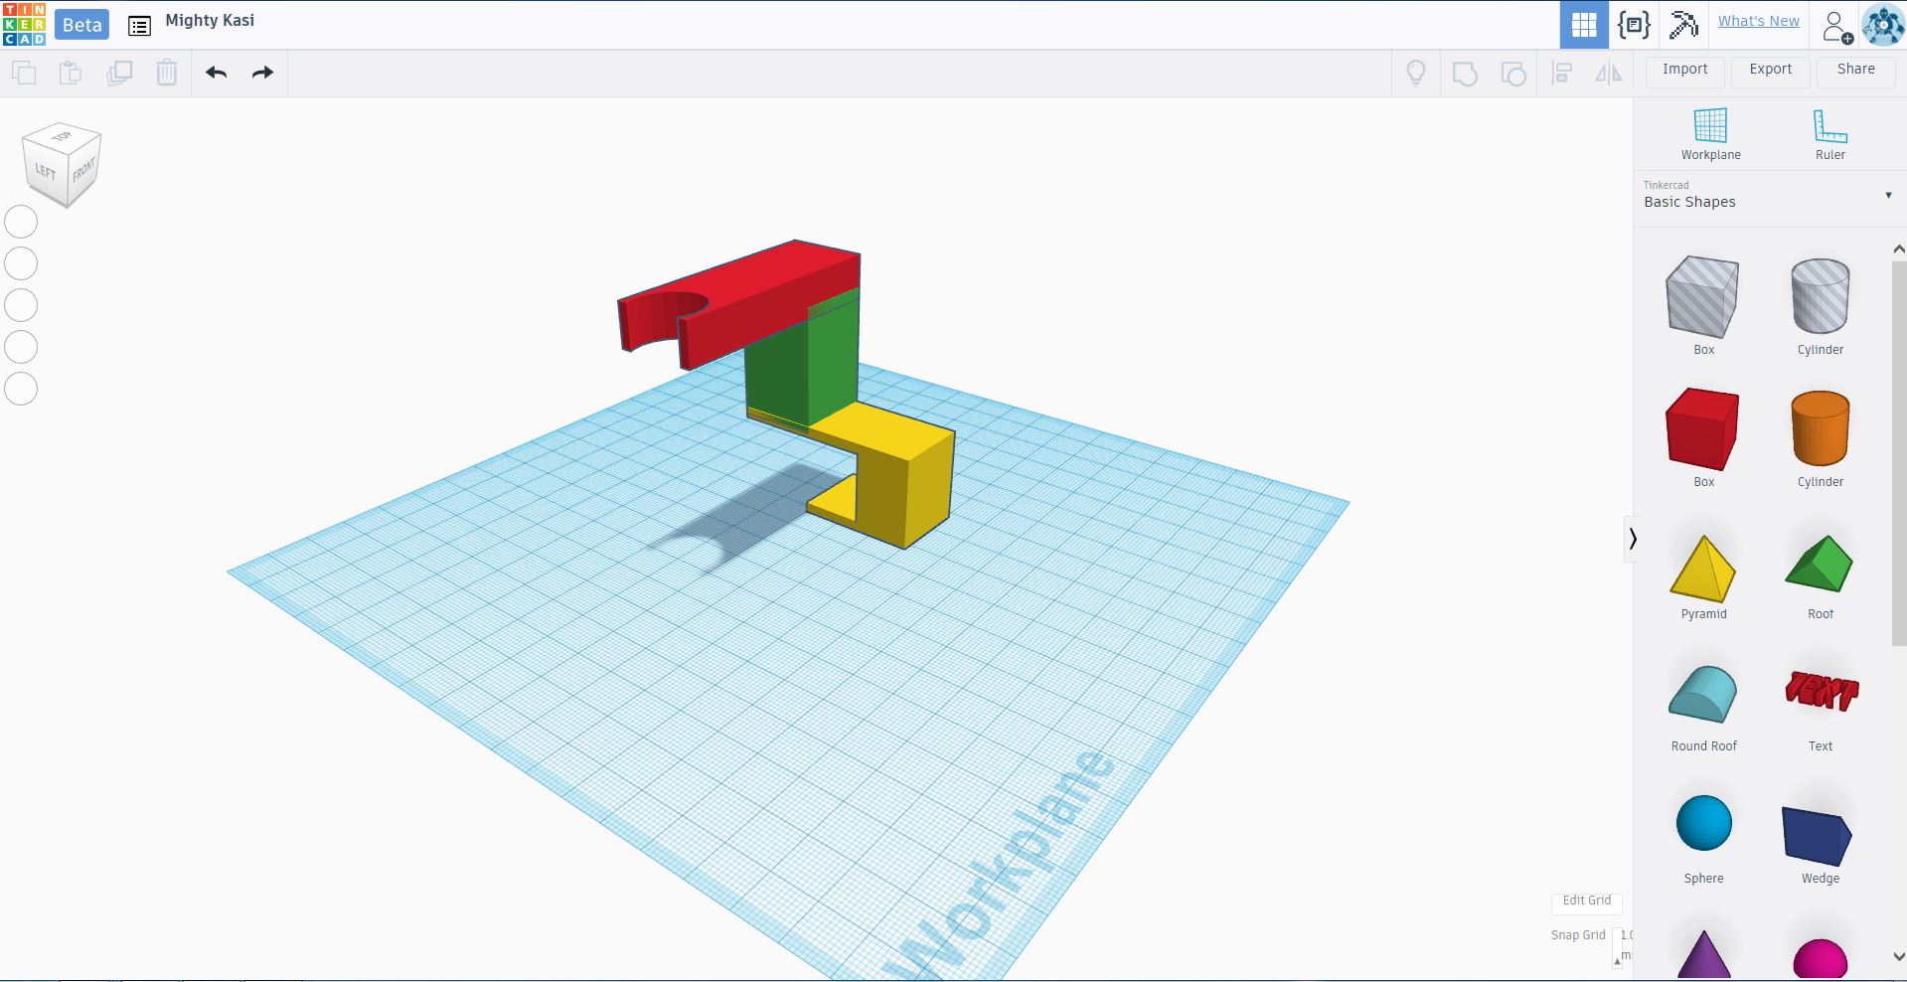The width and height of the screenshot is (1907, 982).
Task: Select the green block in the model
Action: point(805,373)
